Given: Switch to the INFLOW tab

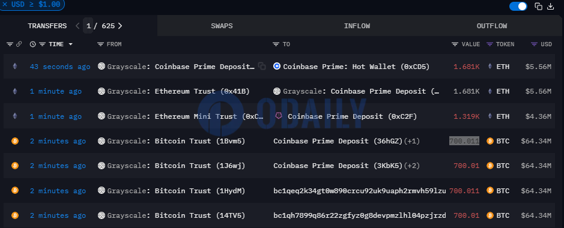Looking at the screenshot, I should [x=357, y=26].
